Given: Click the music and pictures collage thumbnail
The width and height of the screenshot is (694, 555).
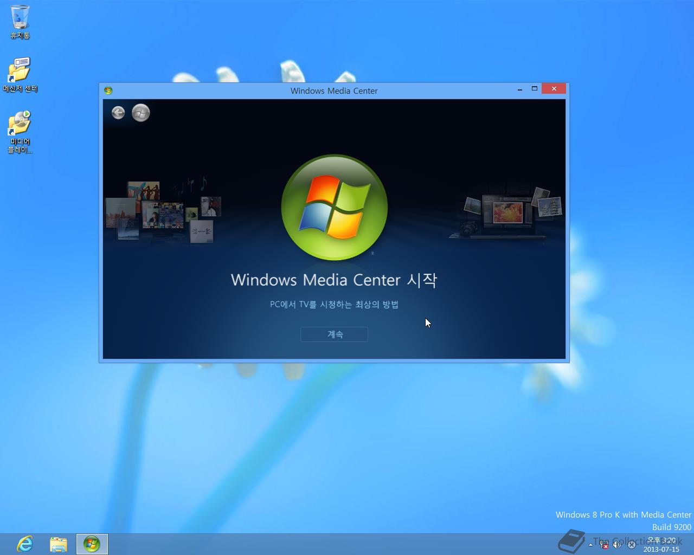Looking at the screenshot, I should click(x=164, y=212).
